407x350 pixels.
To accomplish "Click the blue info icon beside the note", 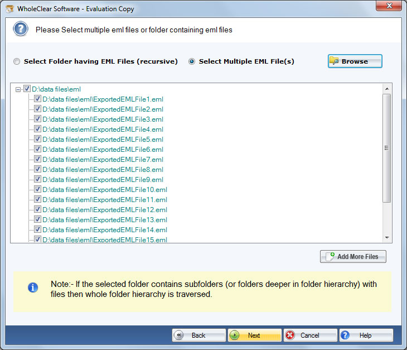I will click(33, 287).
